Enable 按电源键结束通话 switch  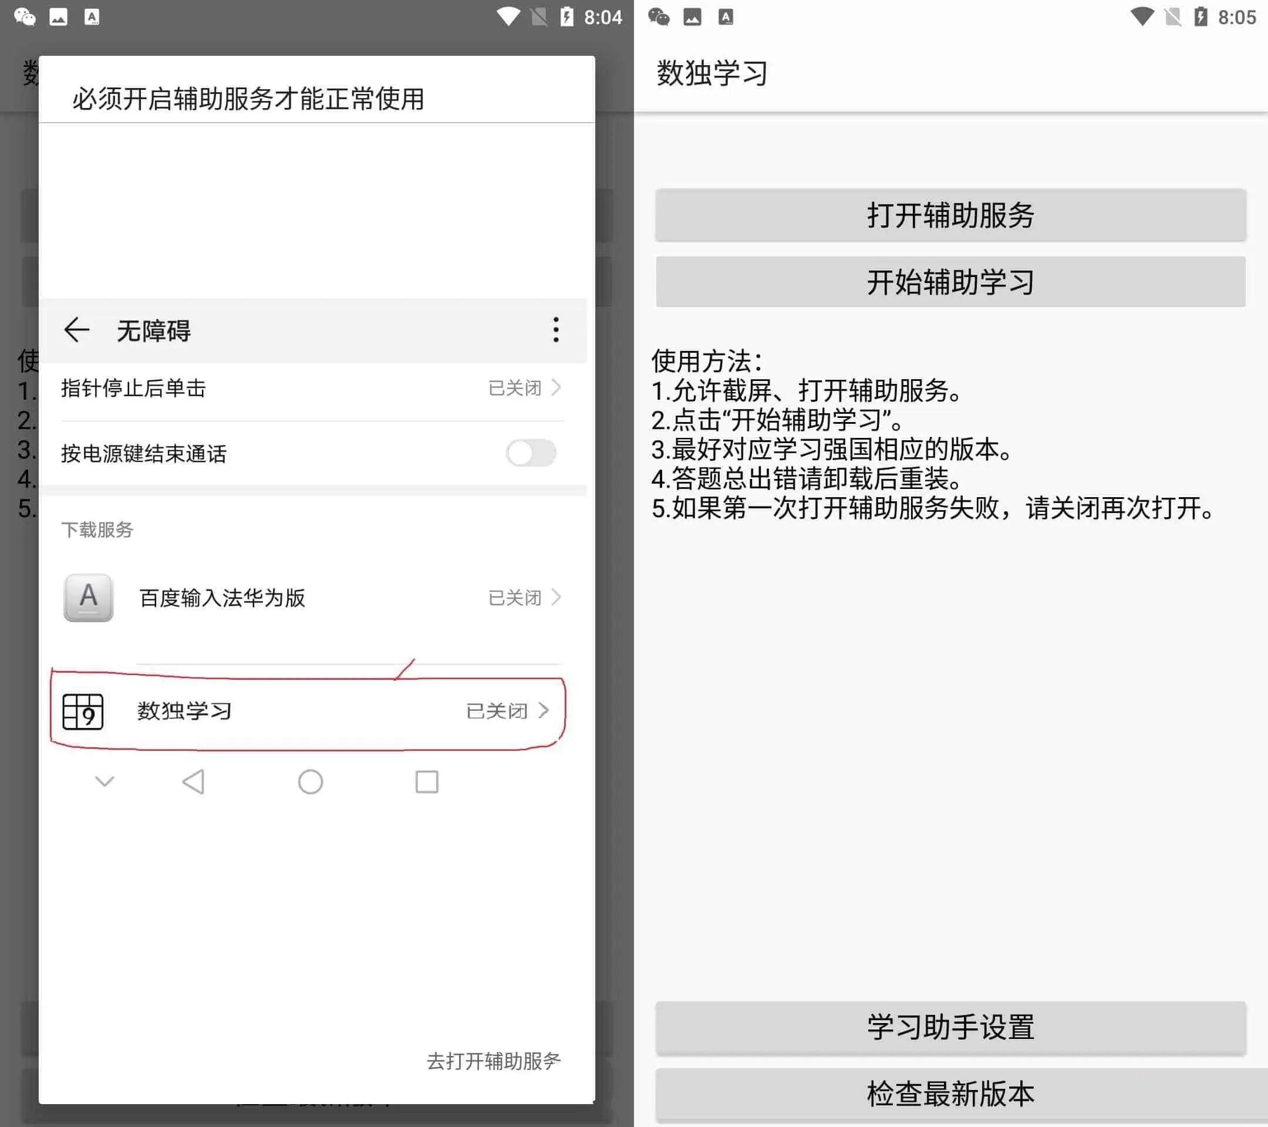point(531,453)
